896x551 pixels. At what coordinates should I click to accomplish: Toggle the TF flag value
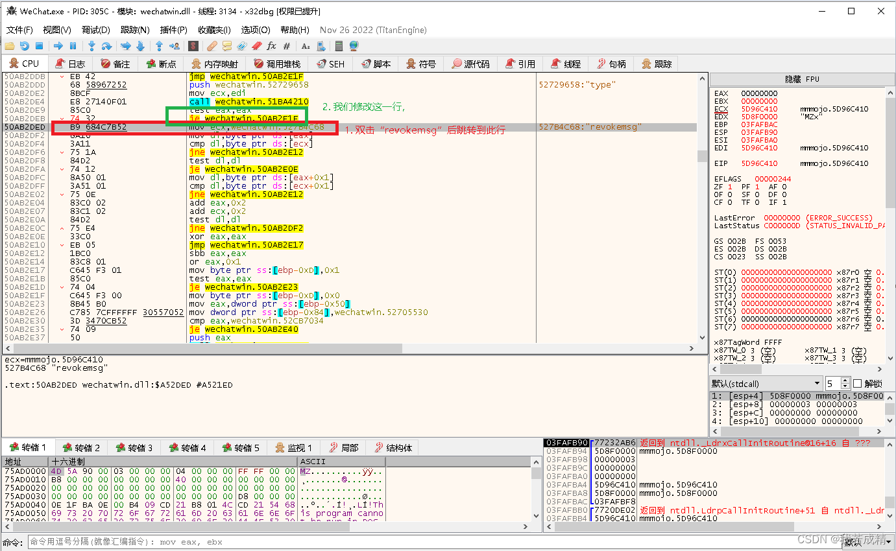coord(757,202)
